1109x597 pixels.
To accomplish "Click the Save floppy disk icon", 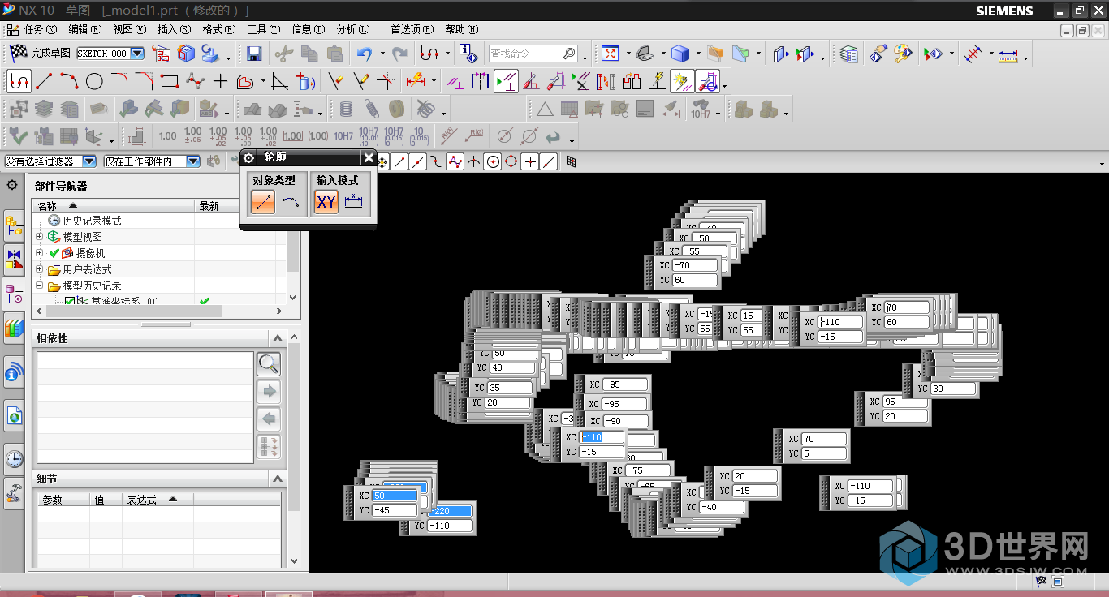I will point(254,54).
